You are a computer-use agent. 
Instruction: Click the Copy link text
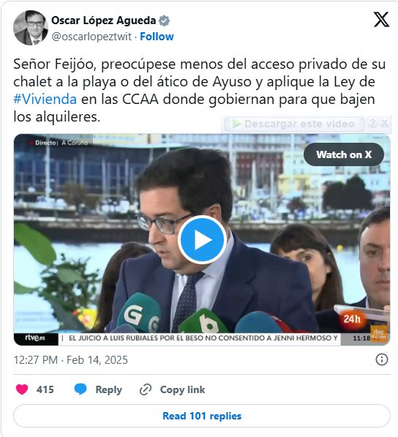coord(182,389)
